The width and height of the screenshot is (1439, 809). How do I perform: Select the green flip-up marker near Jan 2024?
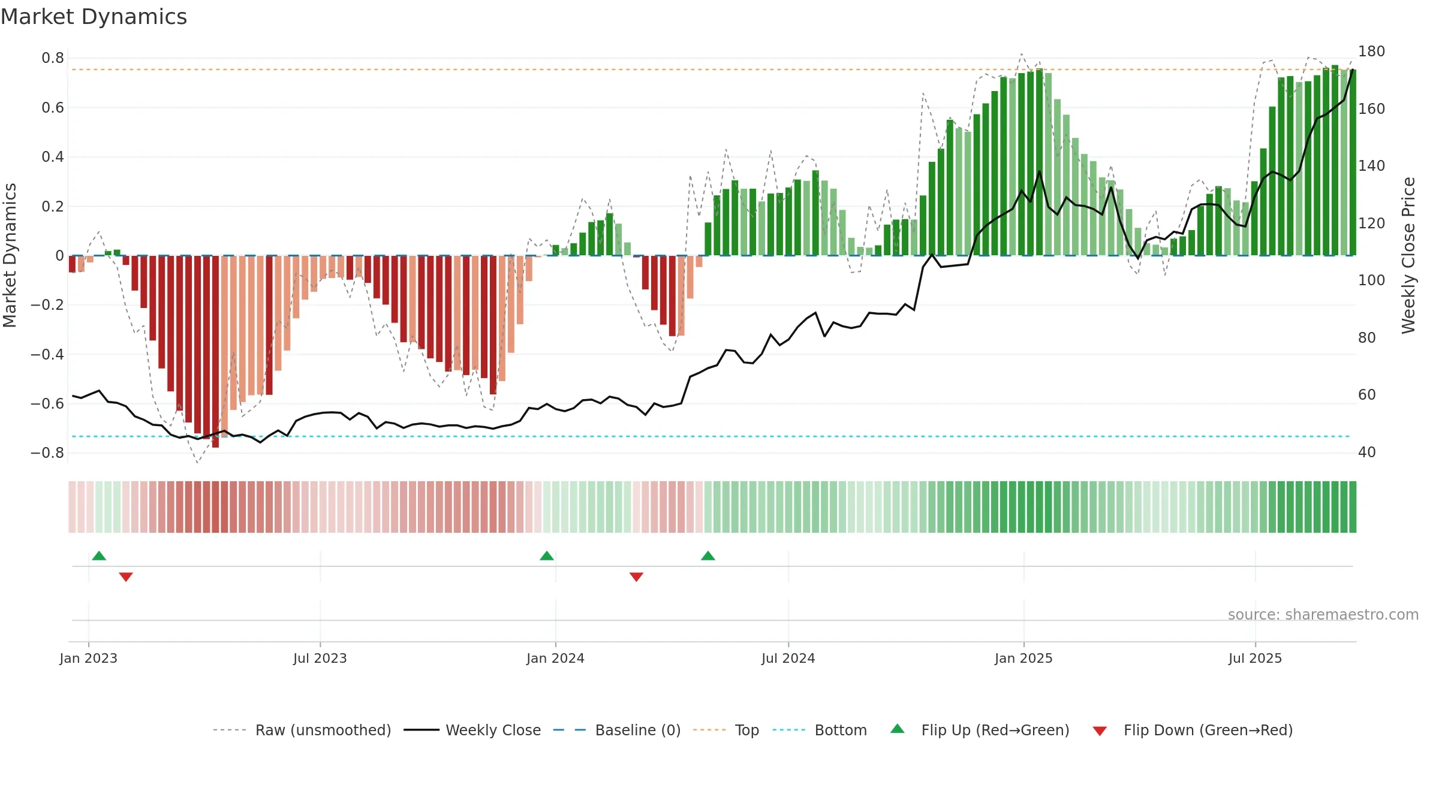point(547,556)
